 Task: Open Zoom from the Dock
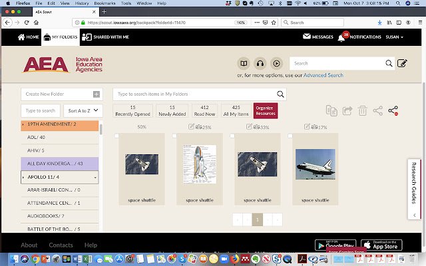click(x=224, y=259)
